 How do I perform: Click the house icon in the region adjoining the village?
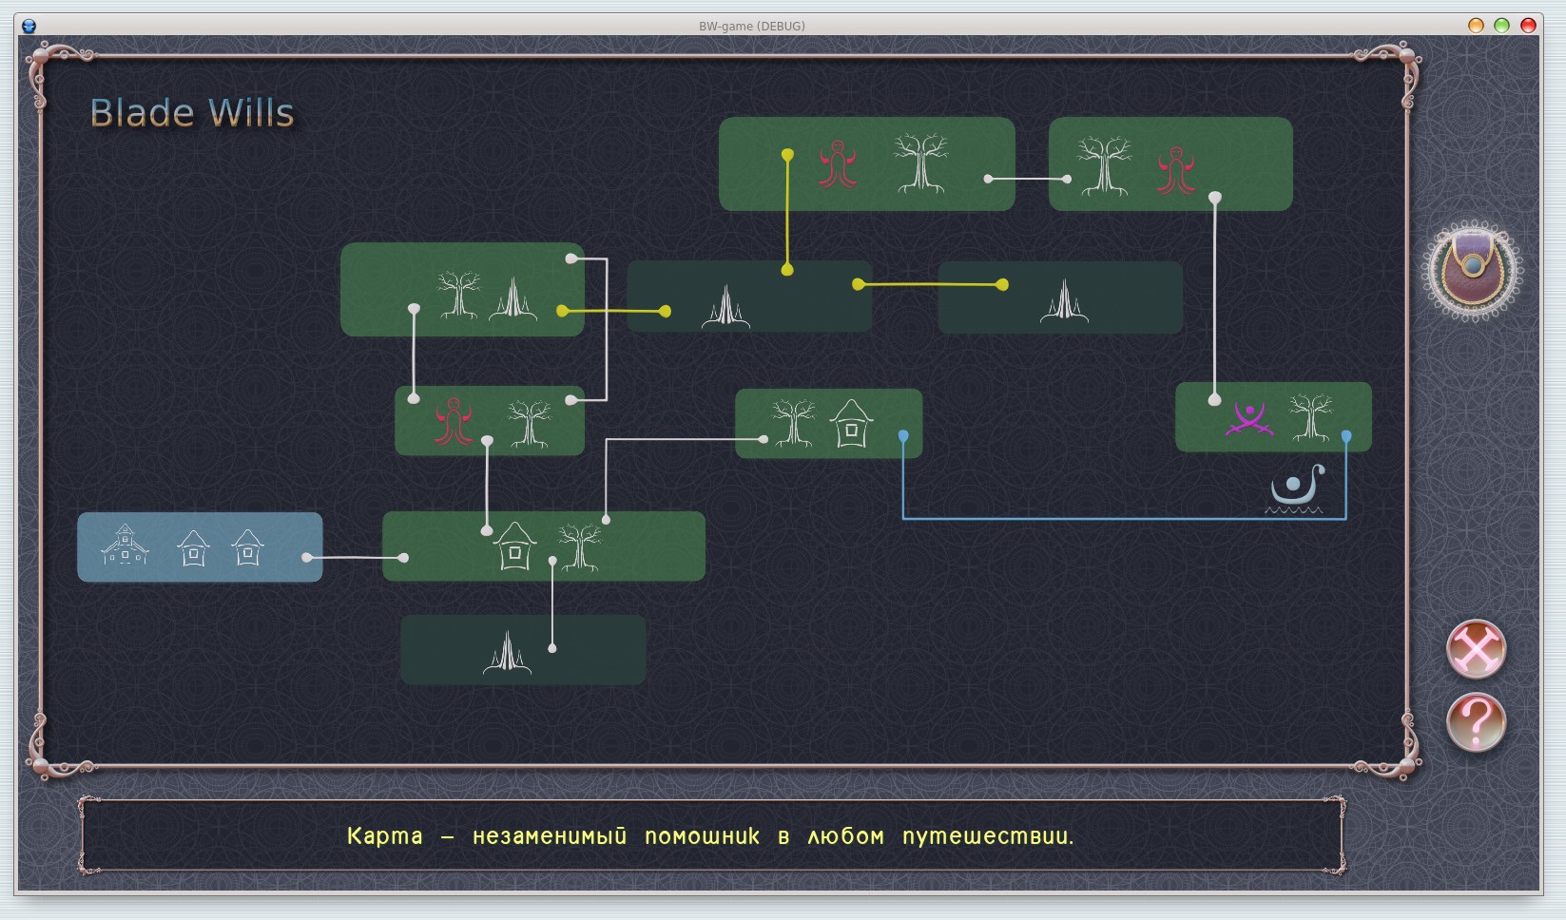pos(515,546)
